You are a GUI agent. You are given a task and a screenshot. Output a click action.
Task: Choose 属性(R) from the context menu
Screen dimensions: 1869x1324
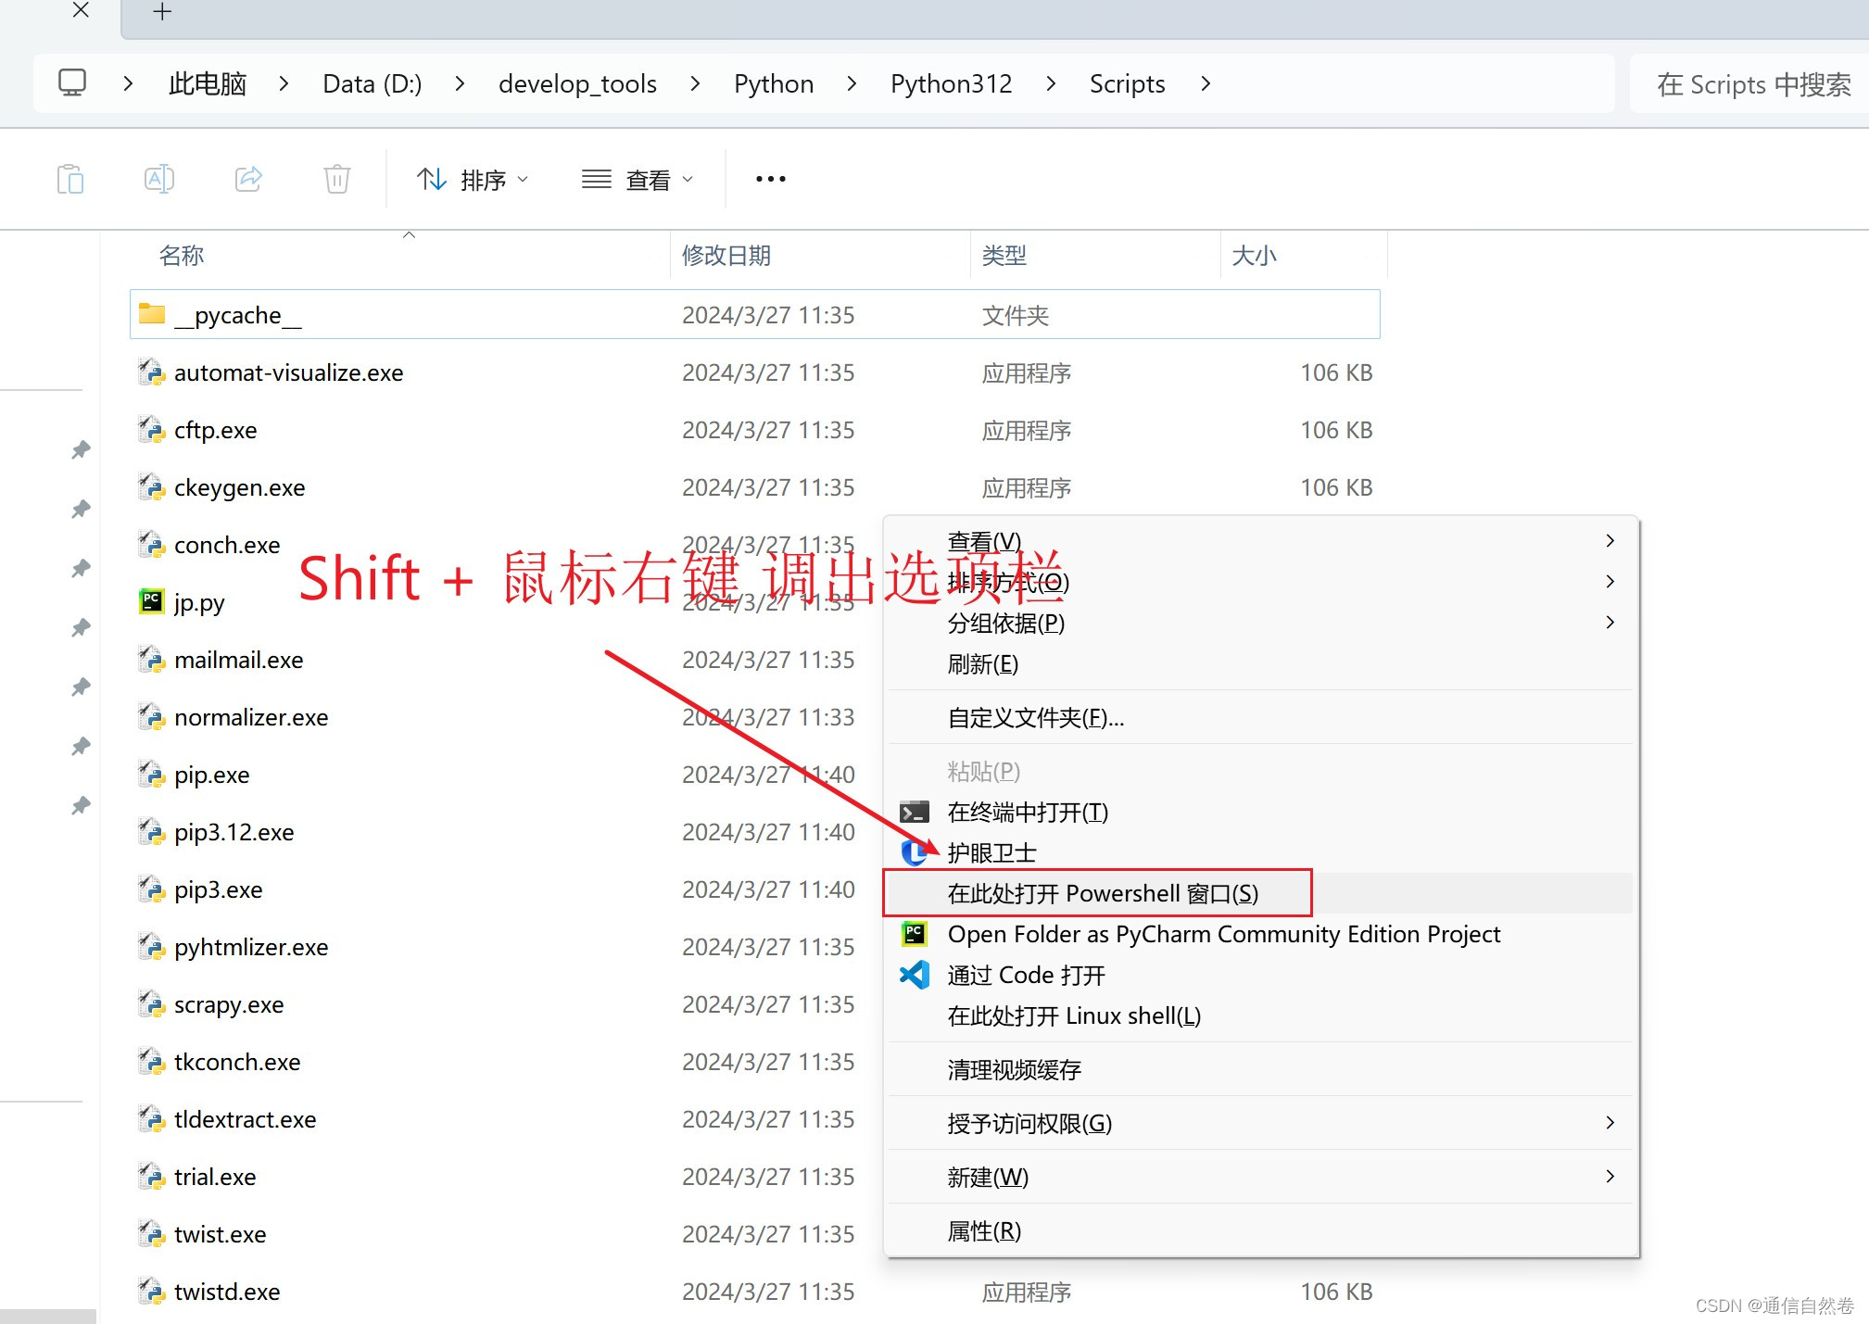[984, 1230]
